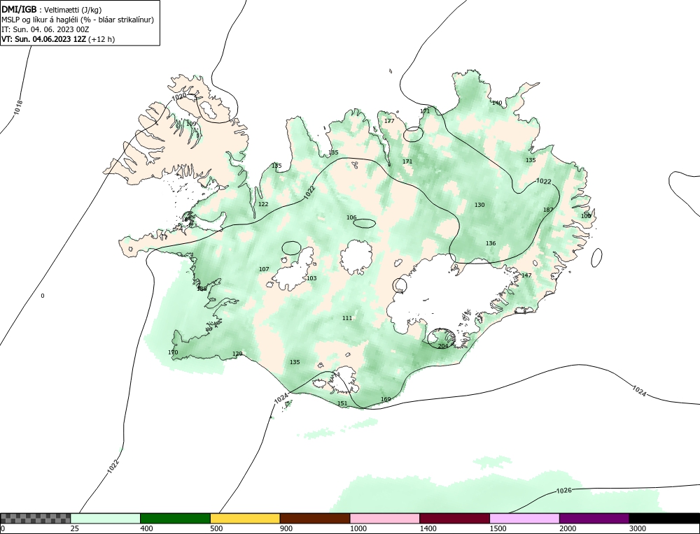
Task: Click the 1020 isobar label over the Westfjords
Action: pyautogui.click(x=179, y=96)
